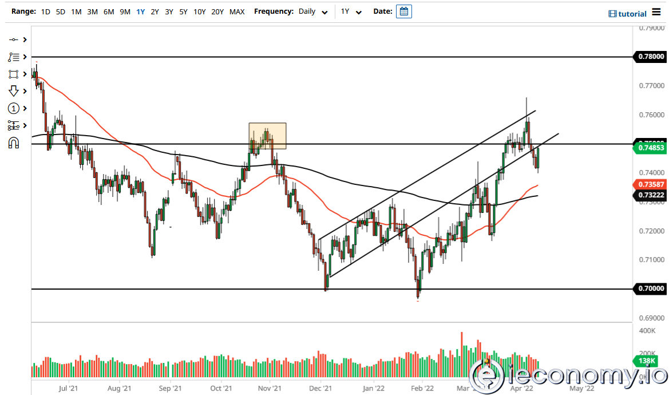
Task: Select the 6M range option
Action: 109,11
